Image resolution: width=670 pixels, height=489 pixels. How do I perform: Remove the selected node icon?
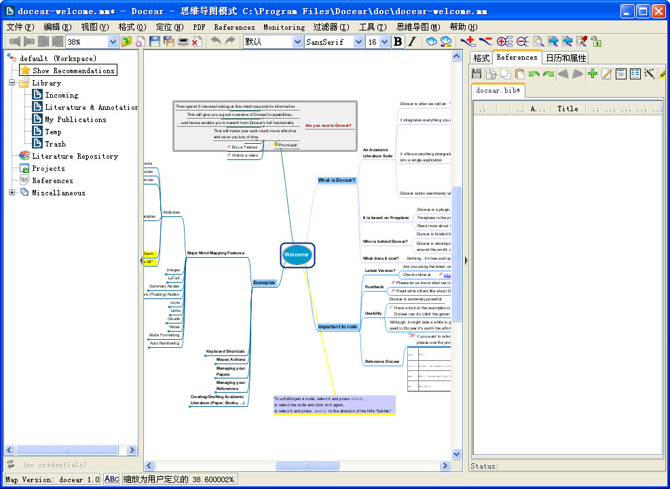pyautogui.click(x=485, y=41)
